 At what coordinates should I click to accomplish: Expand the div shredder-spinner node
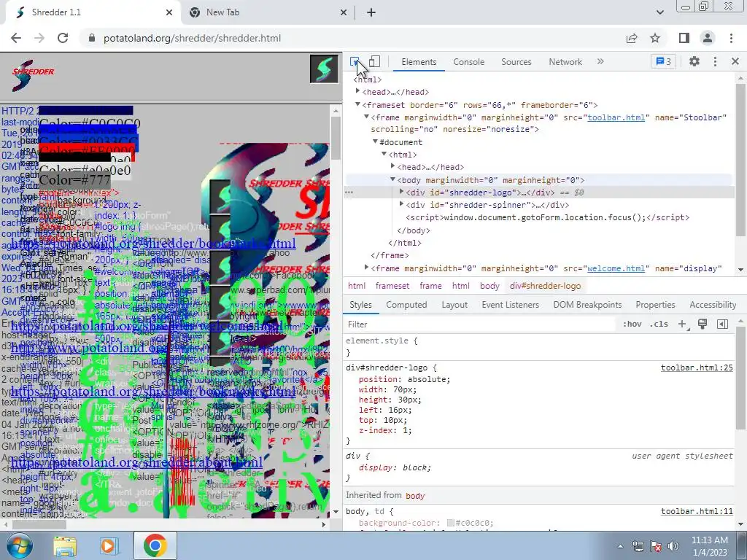click(x=402, y=204)
